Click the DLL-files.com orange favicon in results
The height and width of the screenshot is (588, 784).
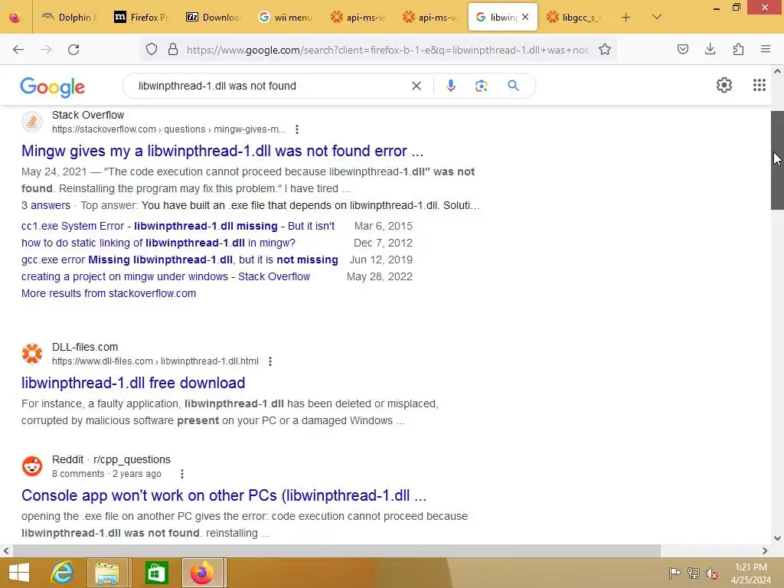click(x=32, y=354)
